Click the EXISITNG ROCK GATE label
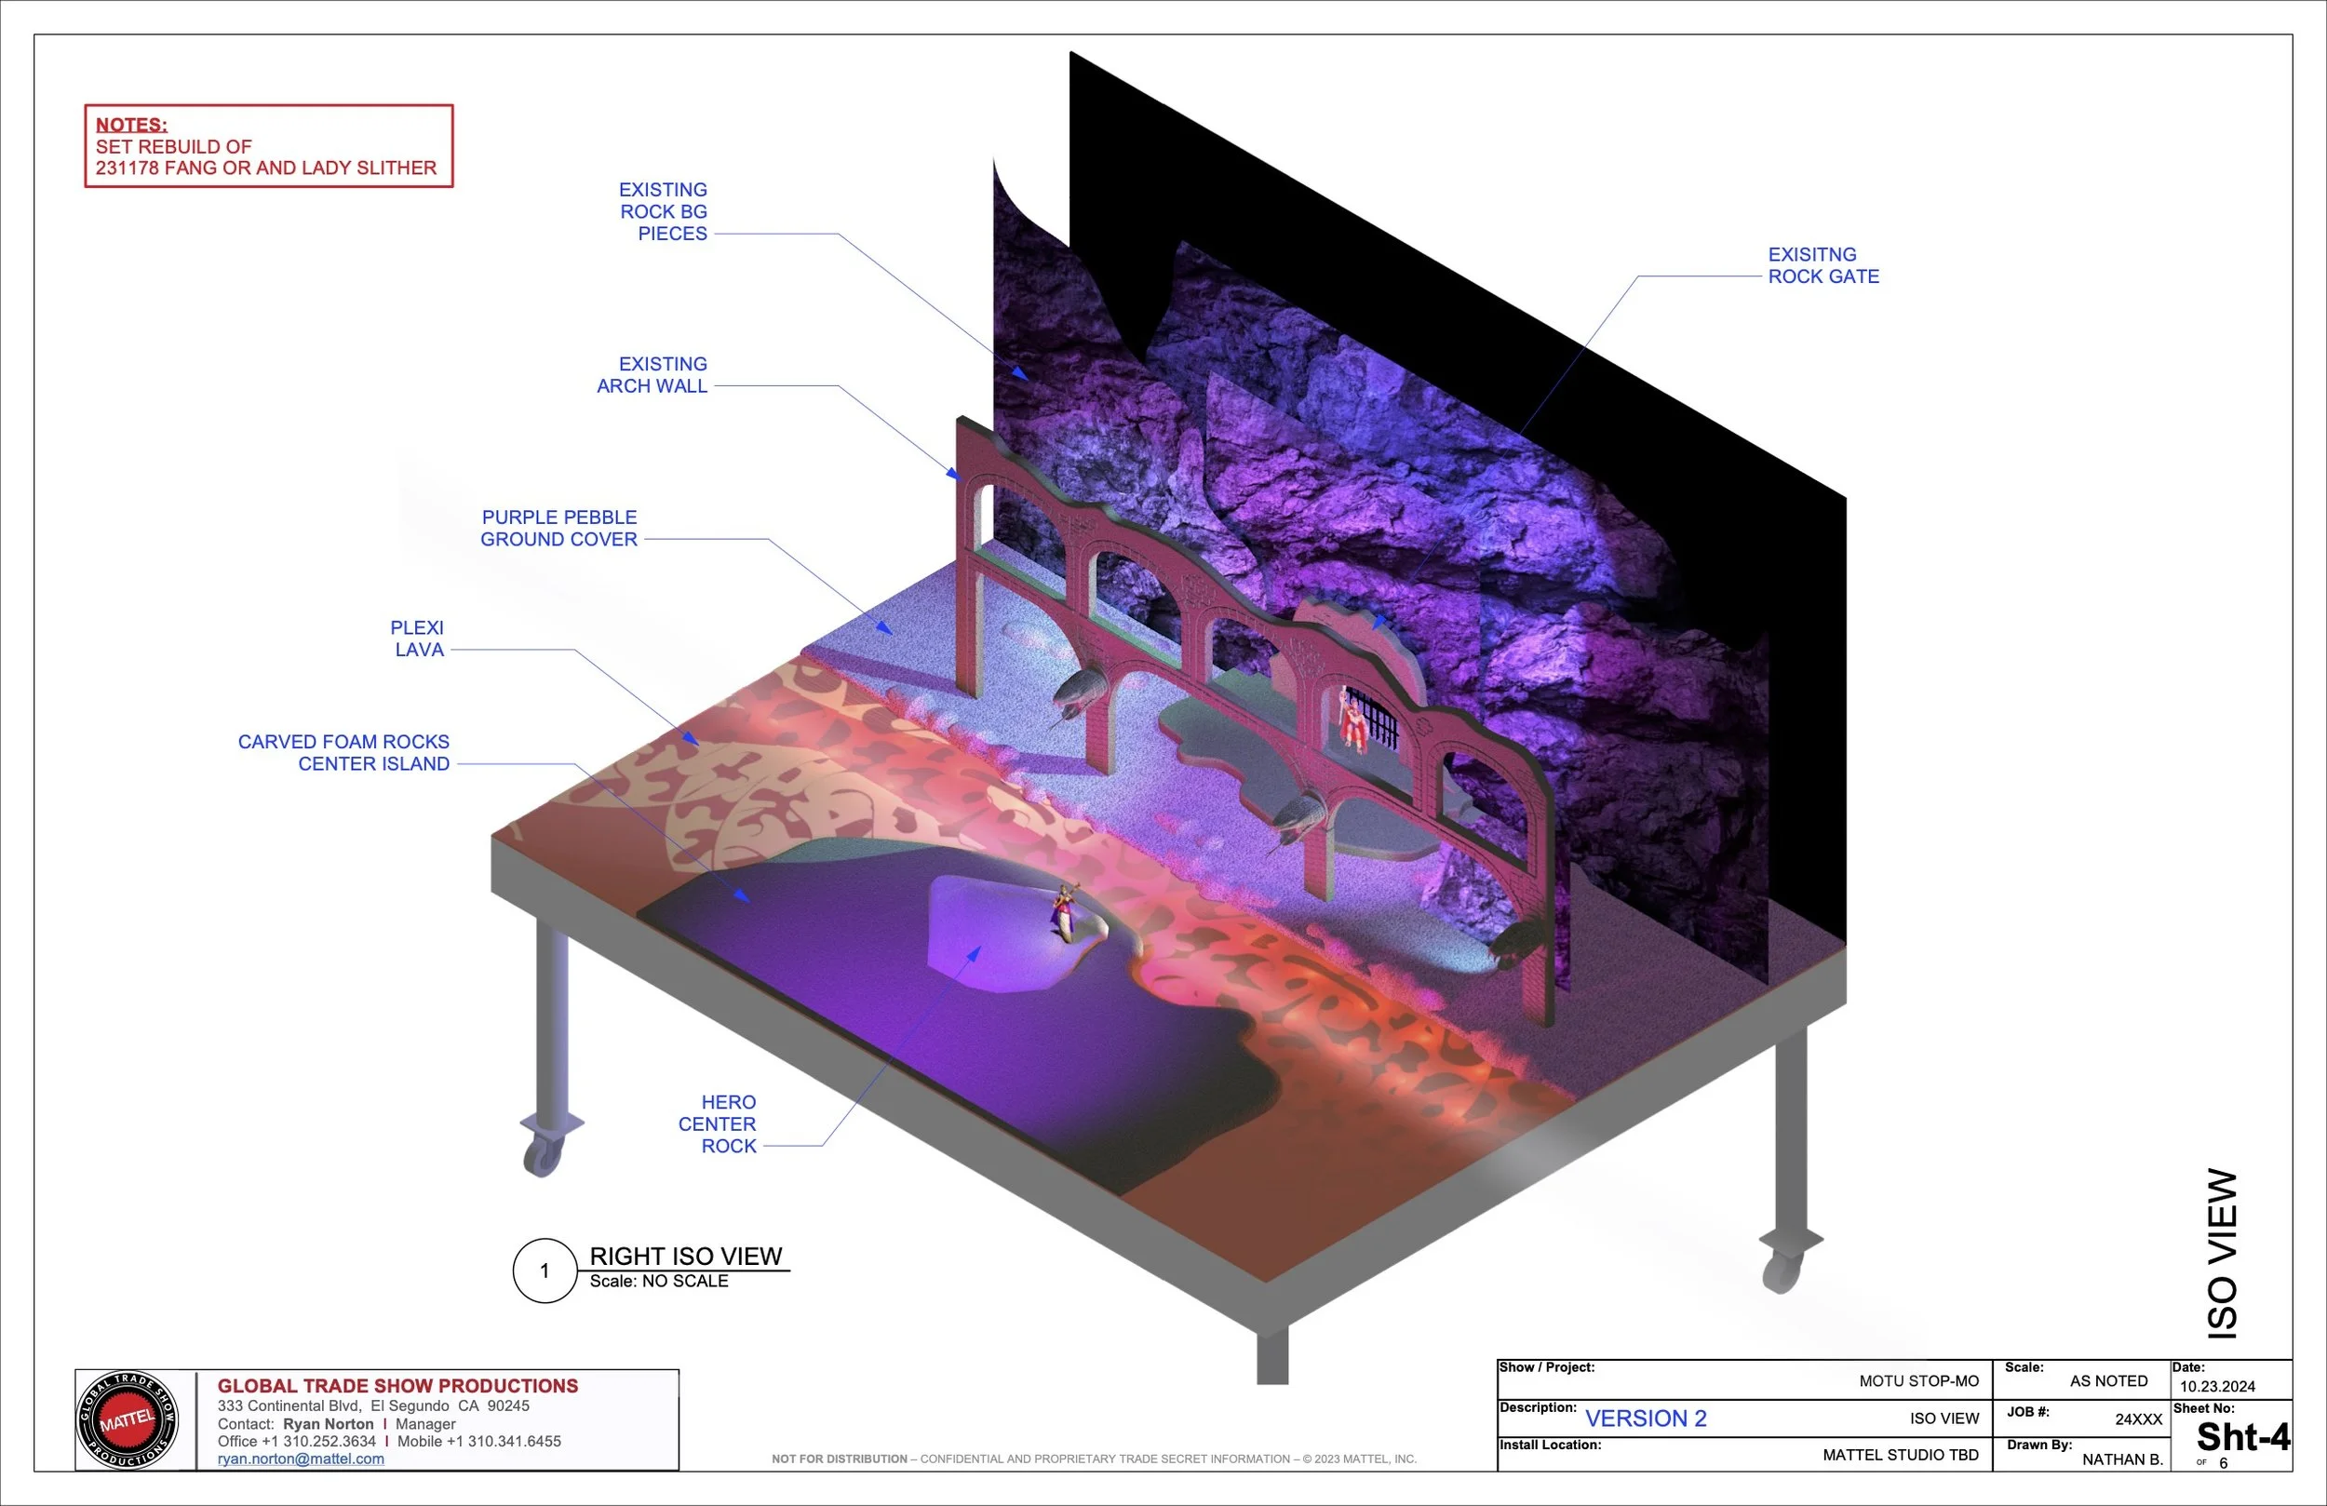Image resolution: width=2327 pixels, height=1506 pixels. pos(1823,265)
